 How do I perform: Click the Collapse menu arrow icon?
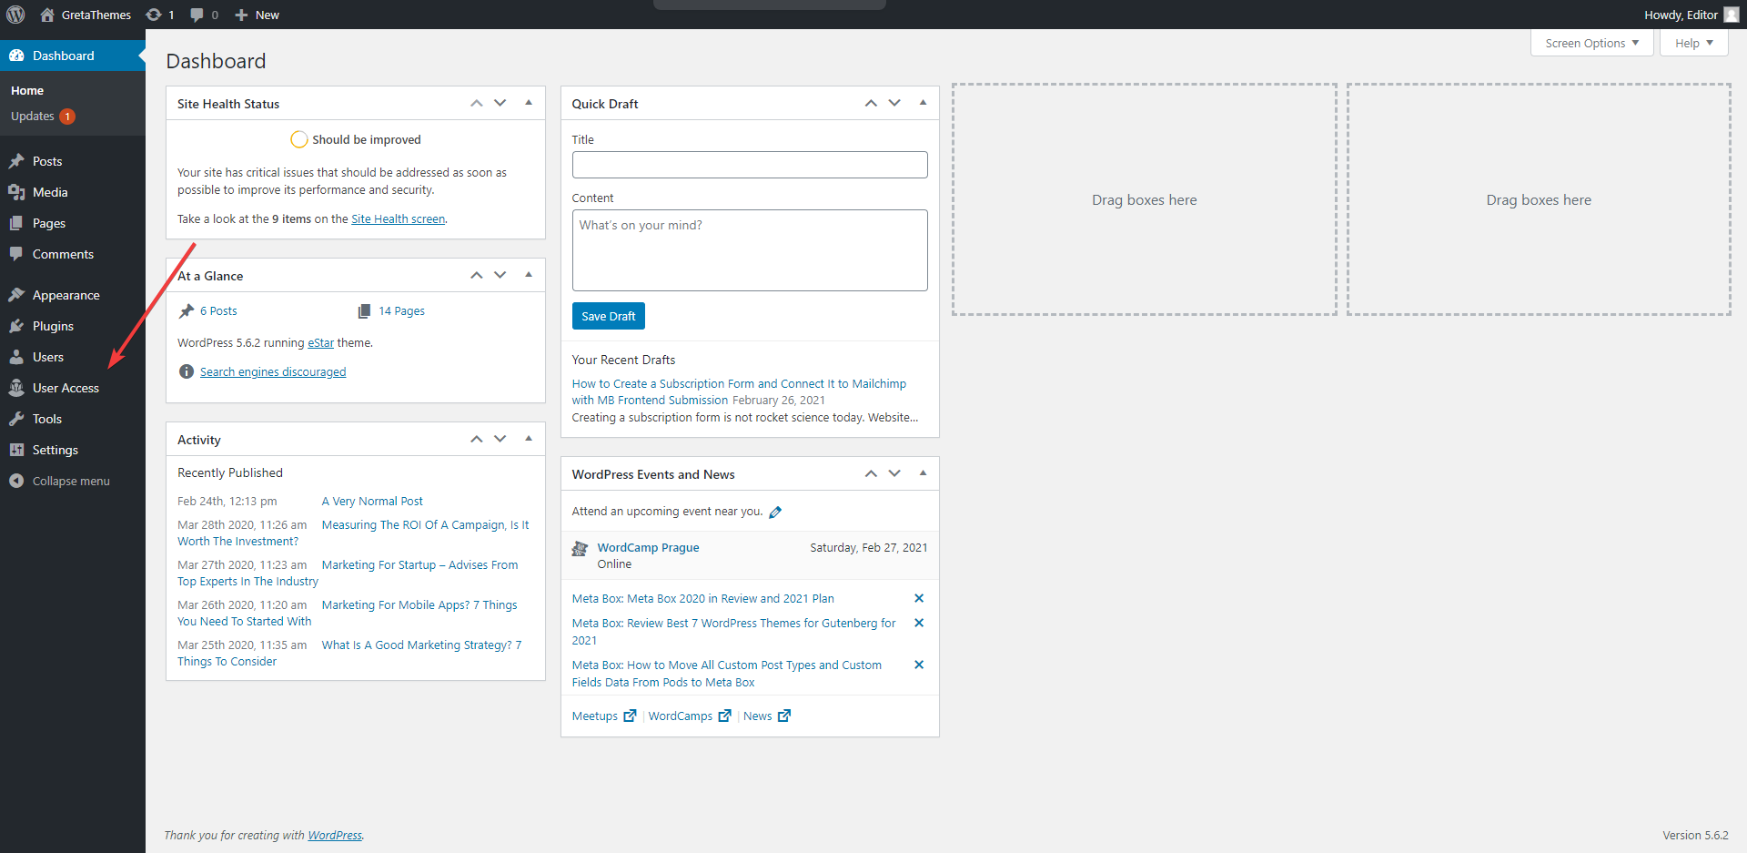16,481
